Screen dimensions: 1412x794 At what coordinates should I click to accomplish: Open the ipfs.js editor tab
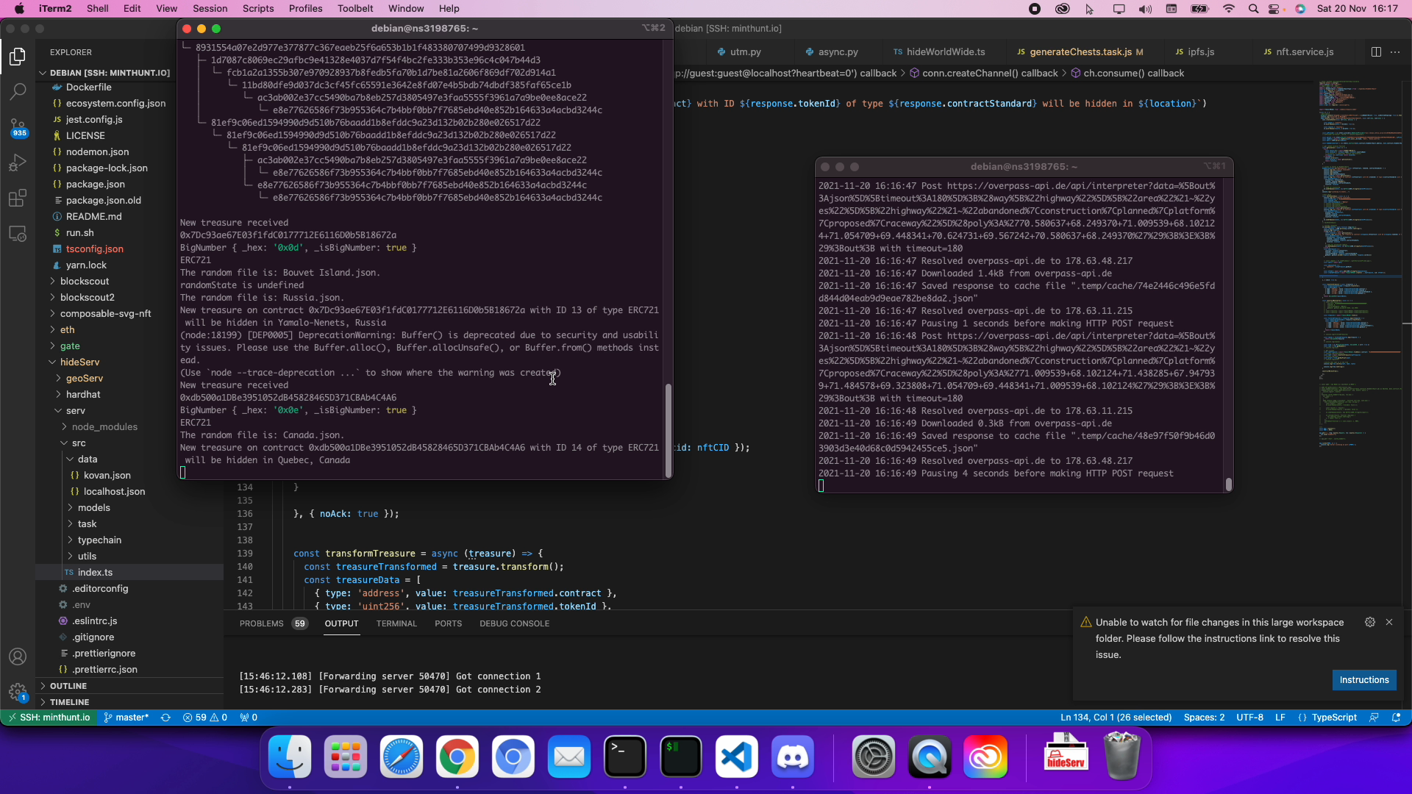click(1201, 51)
